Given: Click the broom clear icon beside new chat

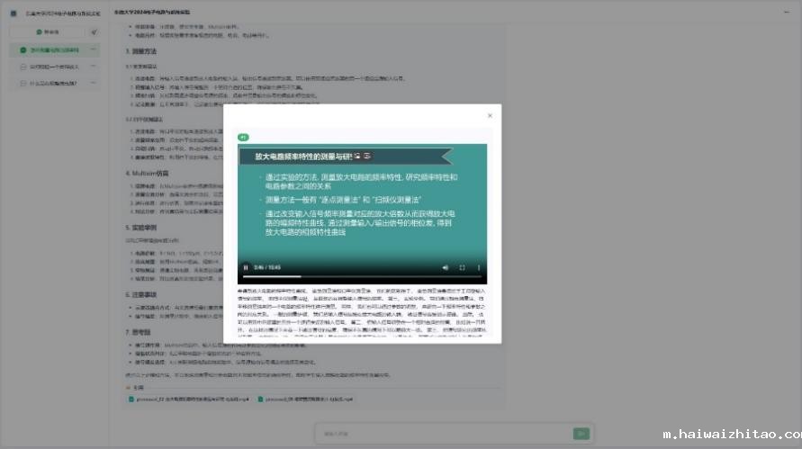Looking at the screenshot, I should pos(94,31).
